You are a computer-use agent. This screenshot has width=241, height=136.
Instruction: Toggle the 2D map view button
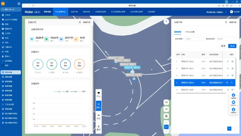click(x=166, y=102)
